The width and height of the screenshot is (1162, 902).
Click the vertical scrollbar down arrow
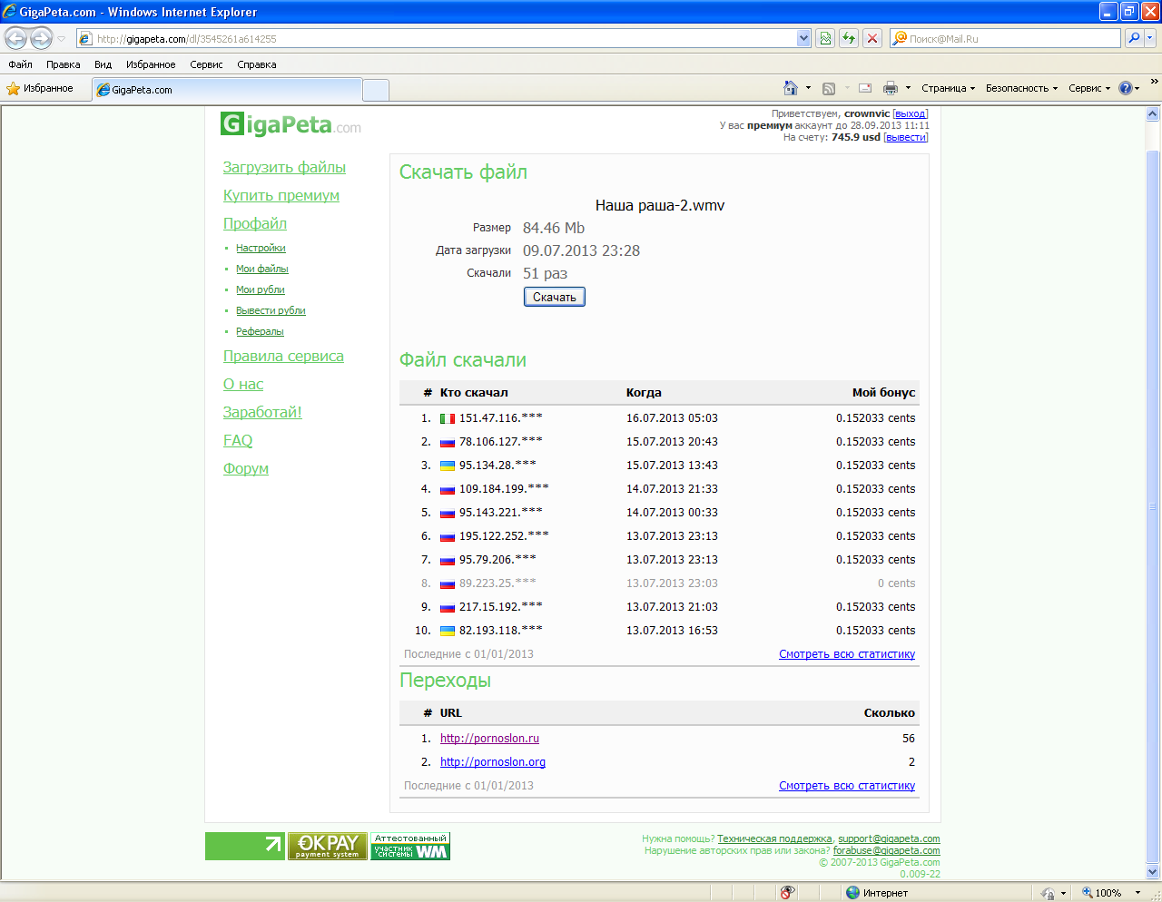tap(1152, 872)
